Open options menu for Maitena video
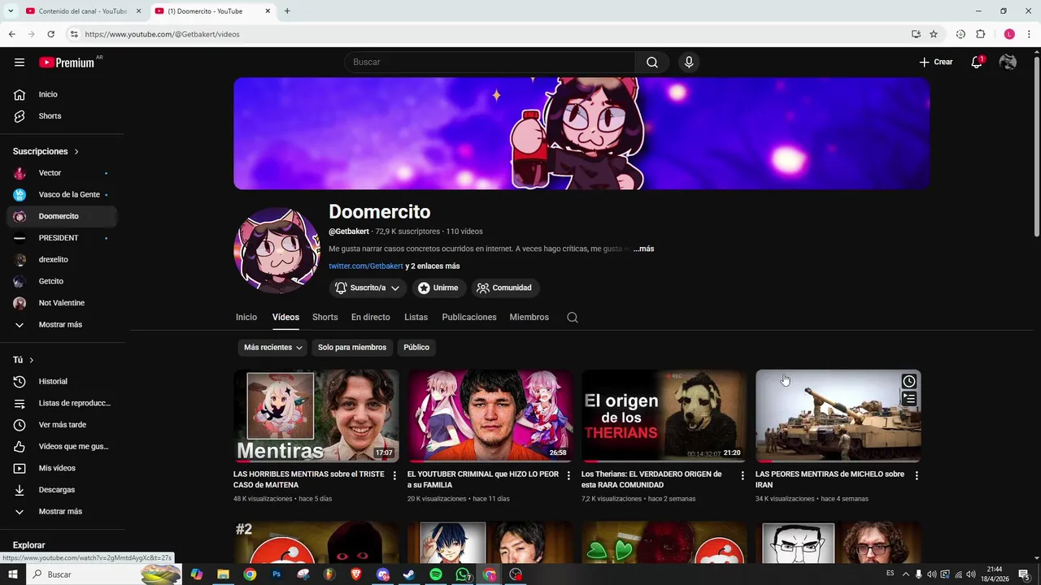 (x=394, y=475)
